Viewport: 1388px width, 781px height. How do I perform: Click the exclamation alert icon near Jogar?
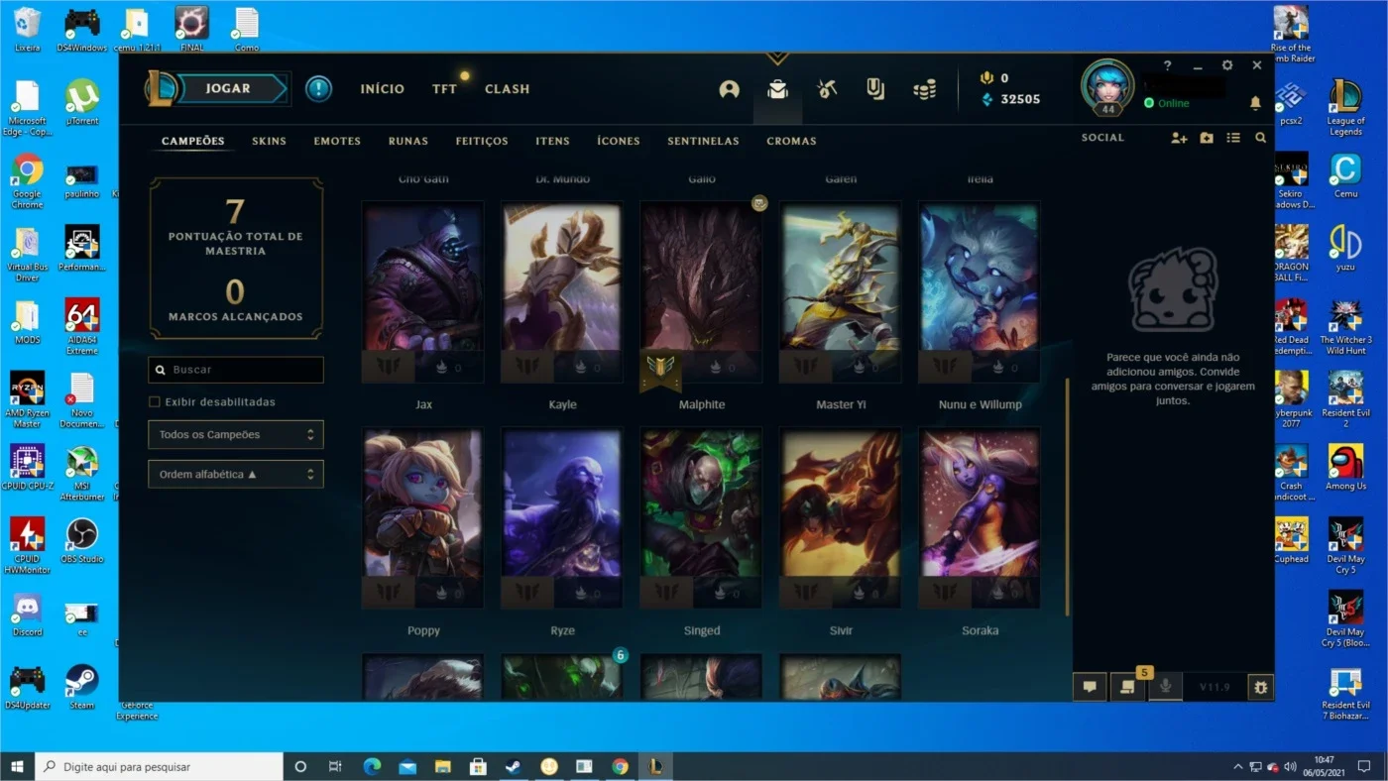(x=318, y=88)
